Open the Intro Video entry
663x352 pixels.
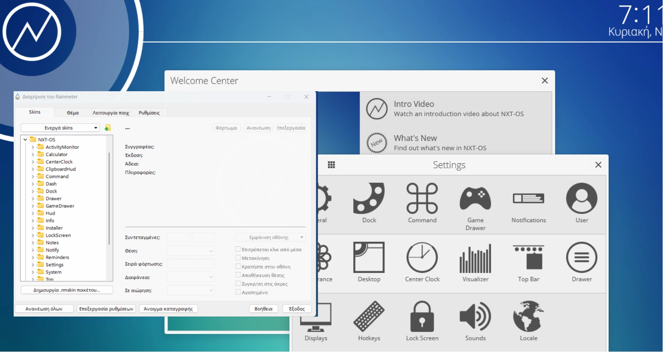pyautogui.click(x=456, y=109)
